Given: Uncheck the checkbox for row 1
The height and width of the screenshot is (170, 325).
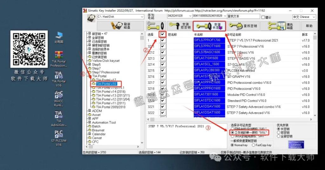Looking at the screenshot, I should pos(162,40).
